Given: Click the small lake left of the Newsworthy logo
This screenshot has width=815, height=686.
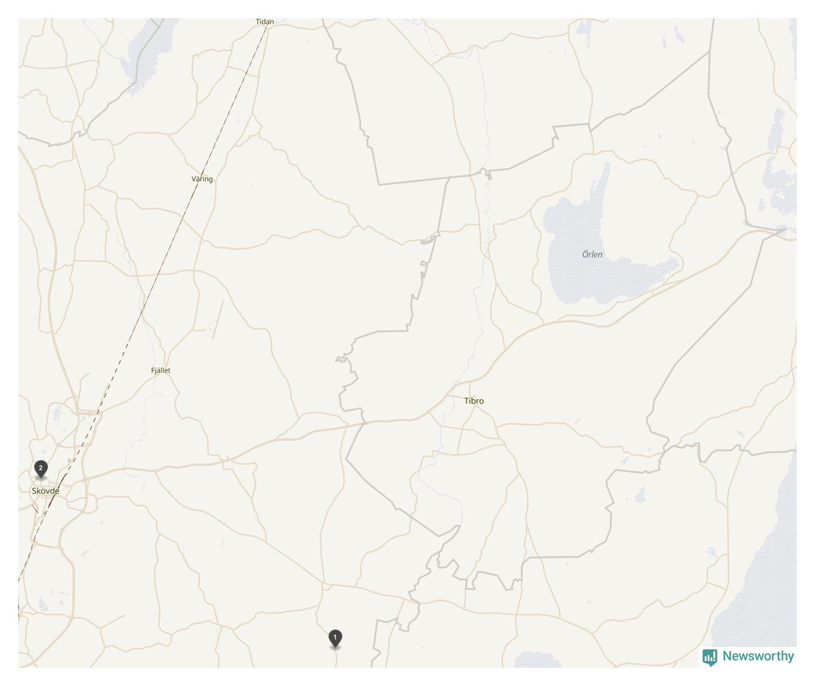Looking at the screenshot, I should tap(535, 660).
